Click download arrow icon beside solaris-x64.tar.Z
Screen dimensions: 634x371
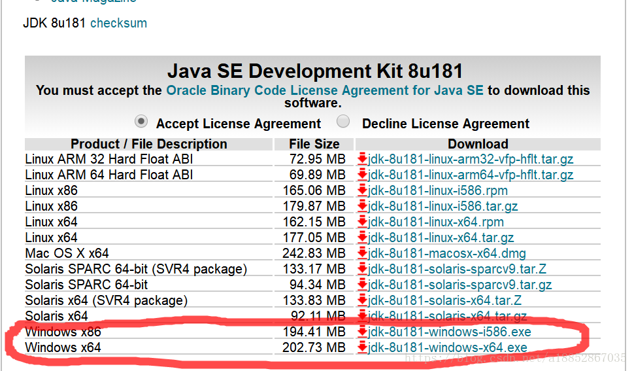point(362,300)
